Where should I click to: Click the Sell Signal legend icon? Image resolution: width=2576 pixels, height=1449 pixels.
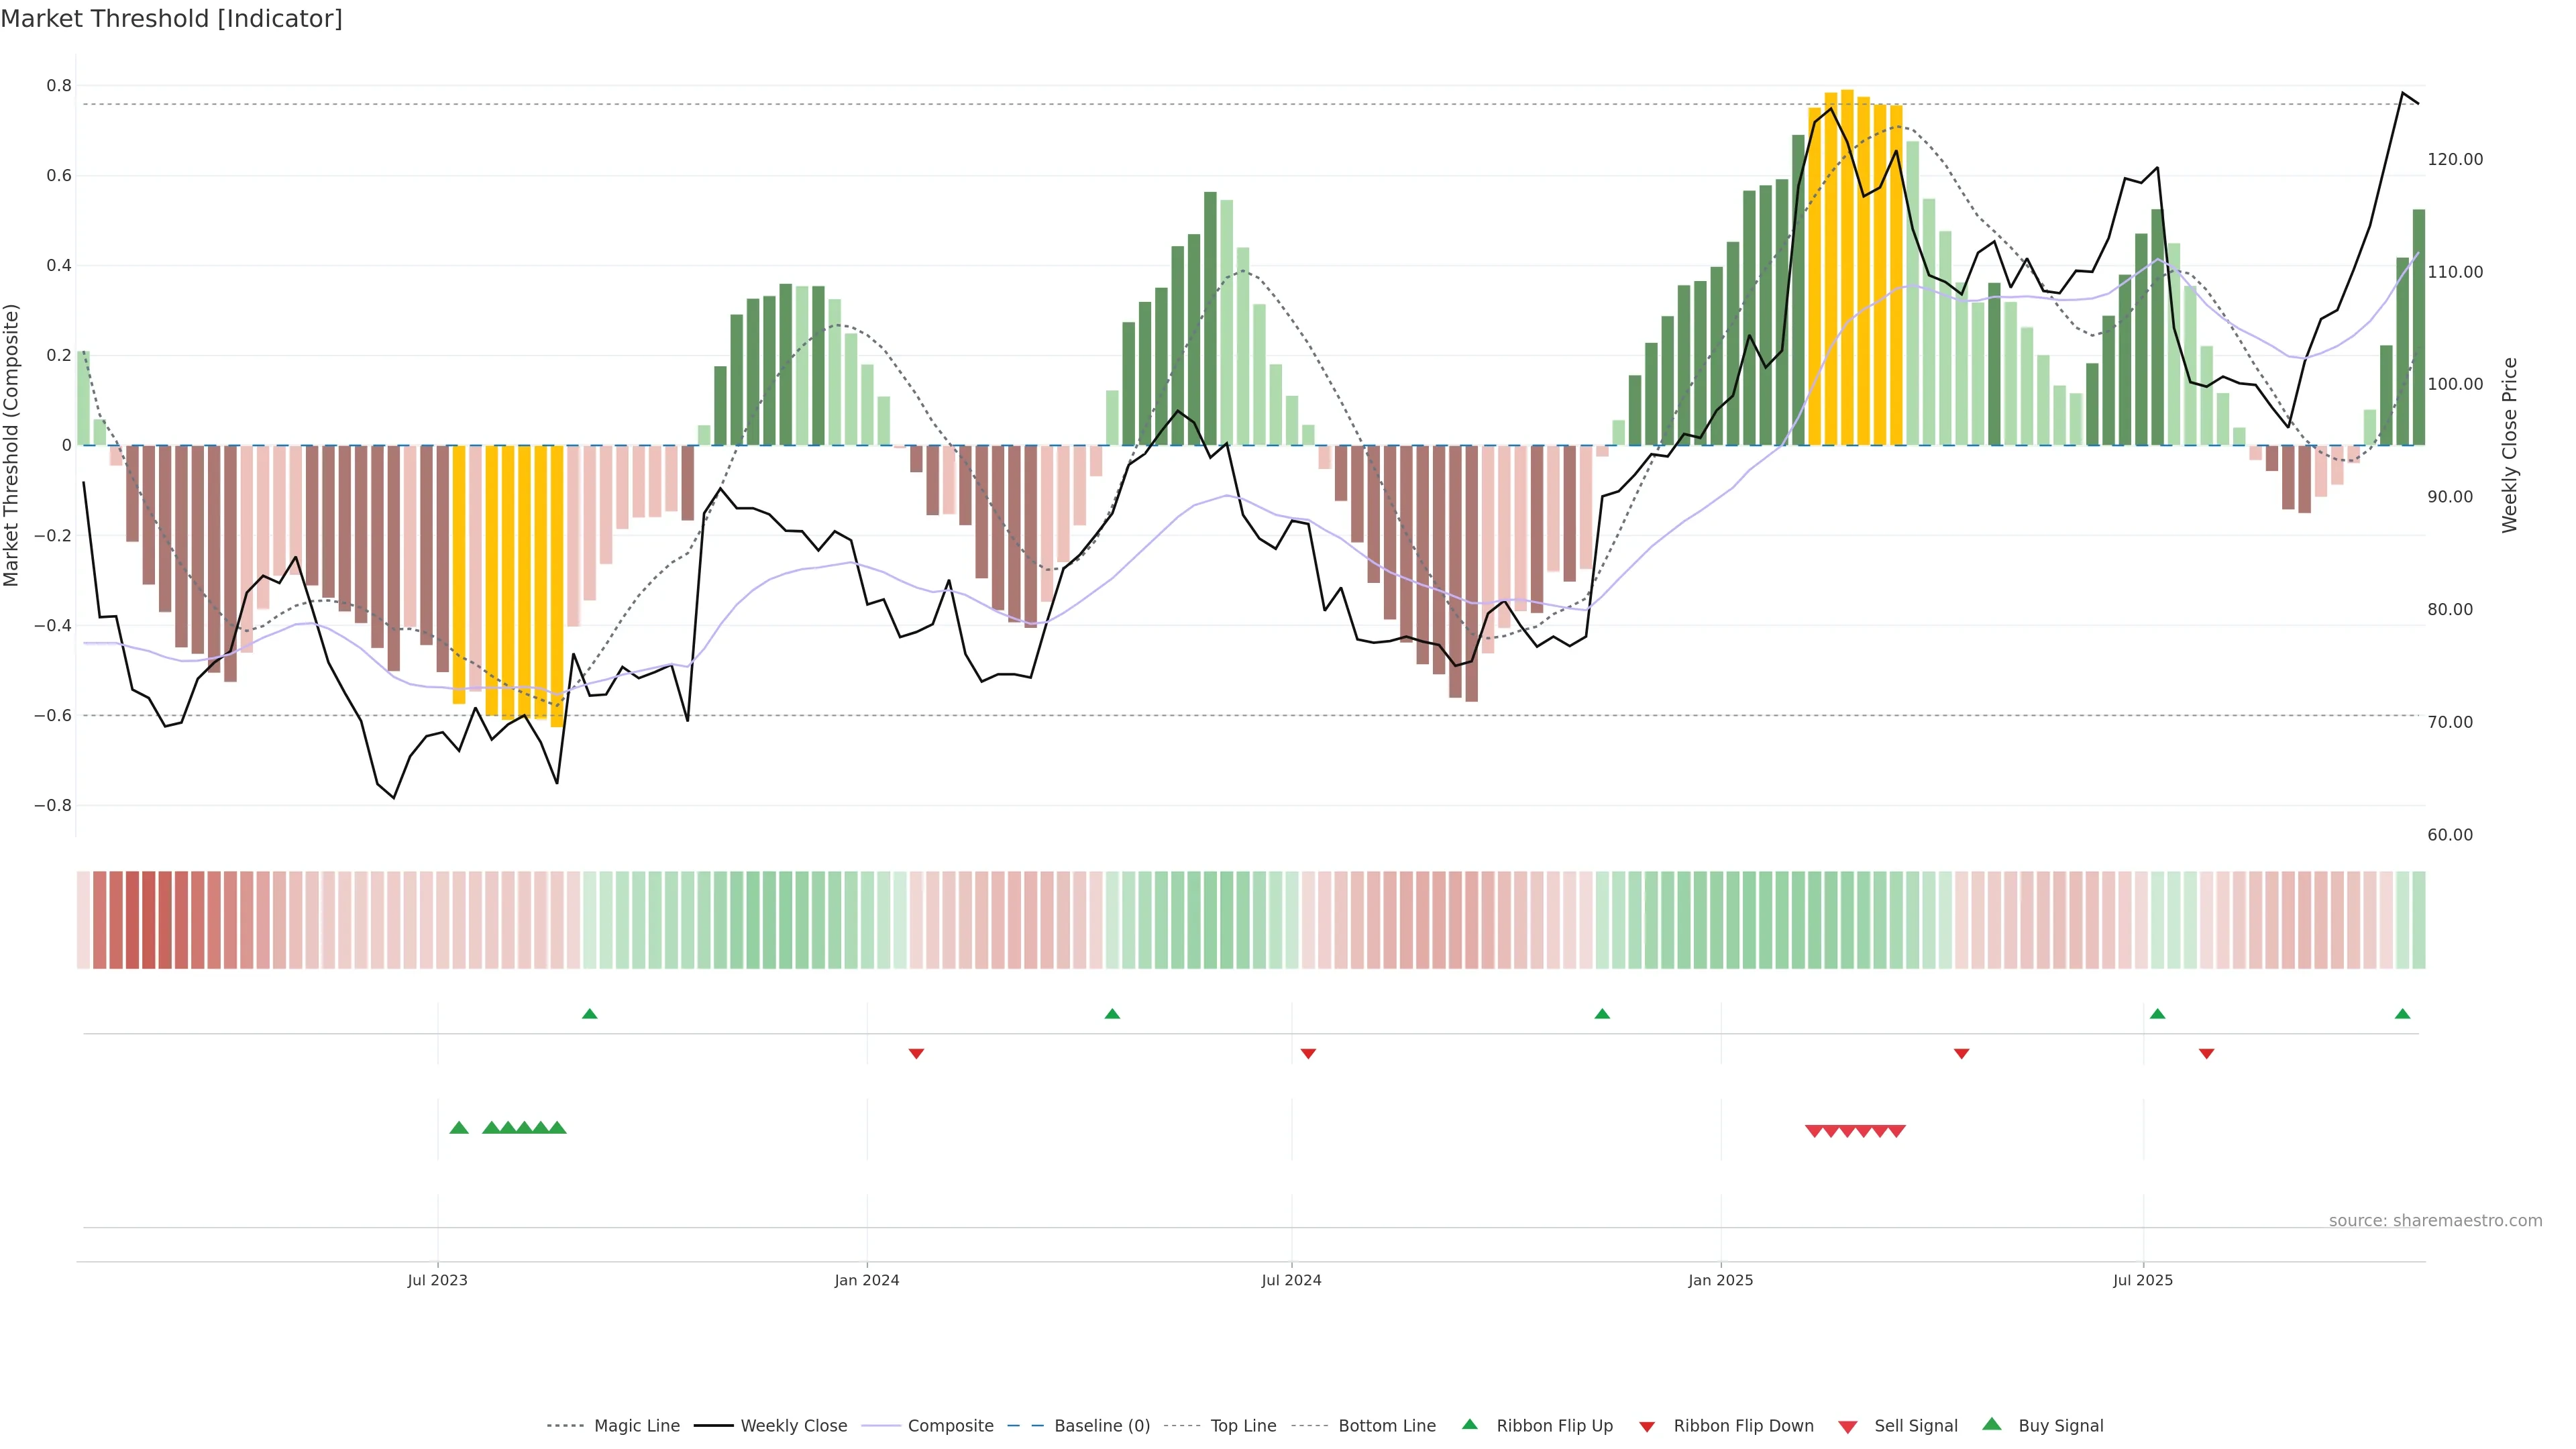coord(1847,1427)
